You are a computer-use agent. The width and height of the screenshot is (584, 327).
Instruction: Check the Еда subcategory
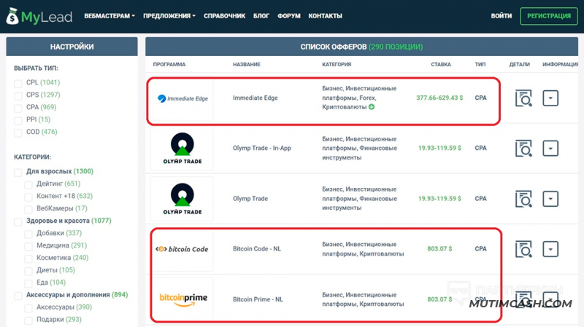[28, 283]
